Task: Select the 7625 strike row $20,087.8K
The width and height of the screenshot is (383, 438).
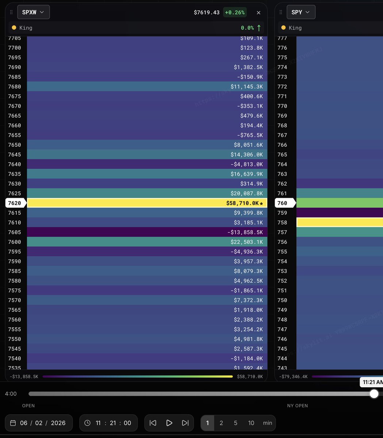Action: coord(147,193)
